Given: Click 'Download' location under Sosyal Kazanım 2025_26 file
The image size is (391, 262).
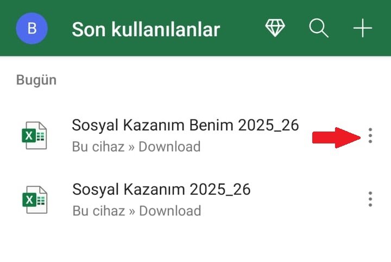Looking at the screenshot, I should [x=170, y=211].
